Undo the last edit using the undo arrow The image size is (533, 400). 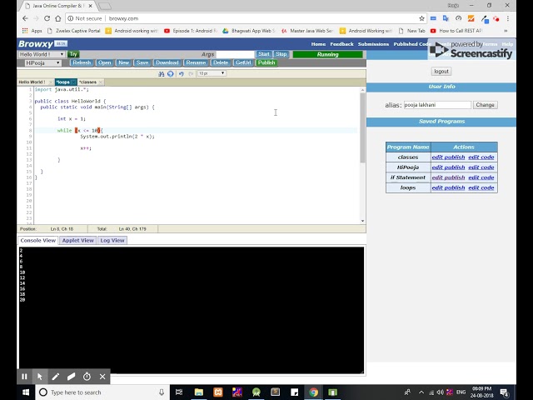(182, 74)
